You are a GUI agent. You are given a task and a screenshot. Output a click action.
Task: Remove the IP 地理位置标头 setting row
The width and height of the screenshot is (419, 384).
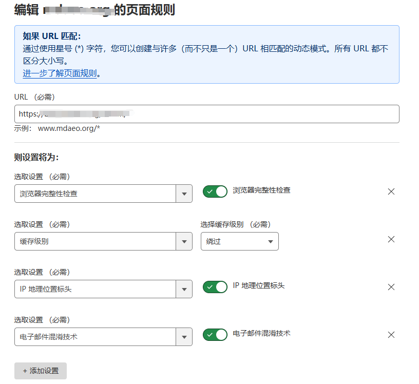(391, 287)
